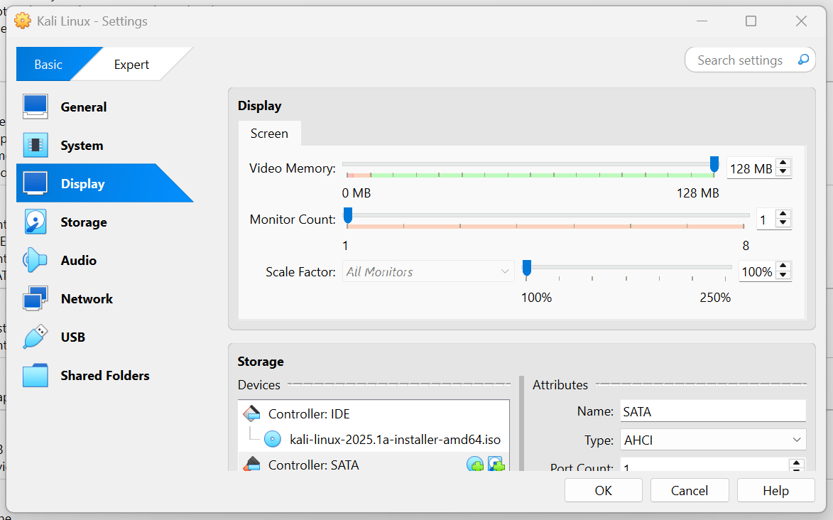Screen dimensions: 833x520
Task: Open the Help button
Action: point(775,490)
